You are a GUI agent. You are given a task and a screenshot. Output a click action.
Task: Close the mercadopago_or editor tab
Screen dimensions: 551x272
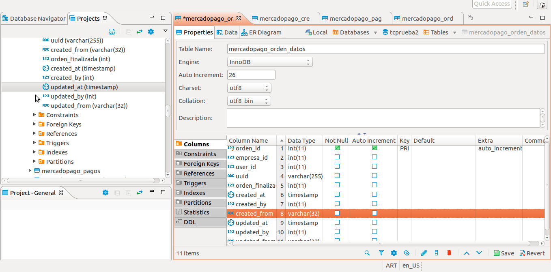pyautogui.click(x=239, y=18)
